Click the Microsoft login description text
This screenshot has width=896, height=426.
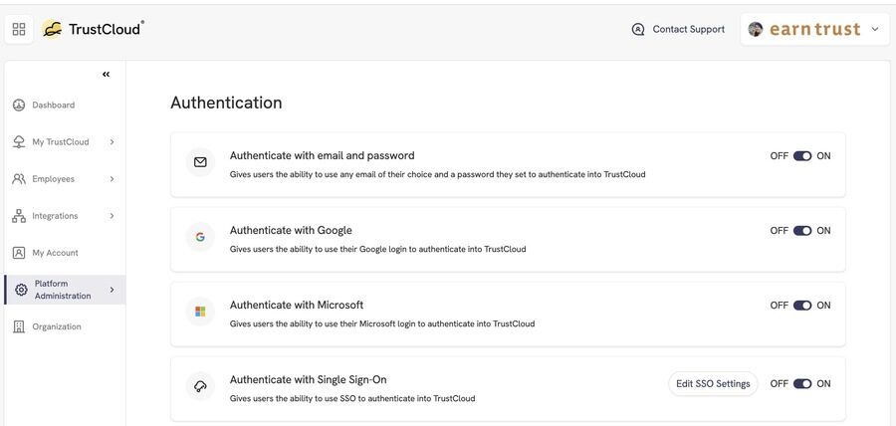click(x=382, y=323)
